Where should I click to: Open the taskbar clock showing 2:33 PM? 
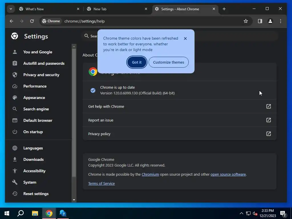pyautogui.click(x=268, y=213)
